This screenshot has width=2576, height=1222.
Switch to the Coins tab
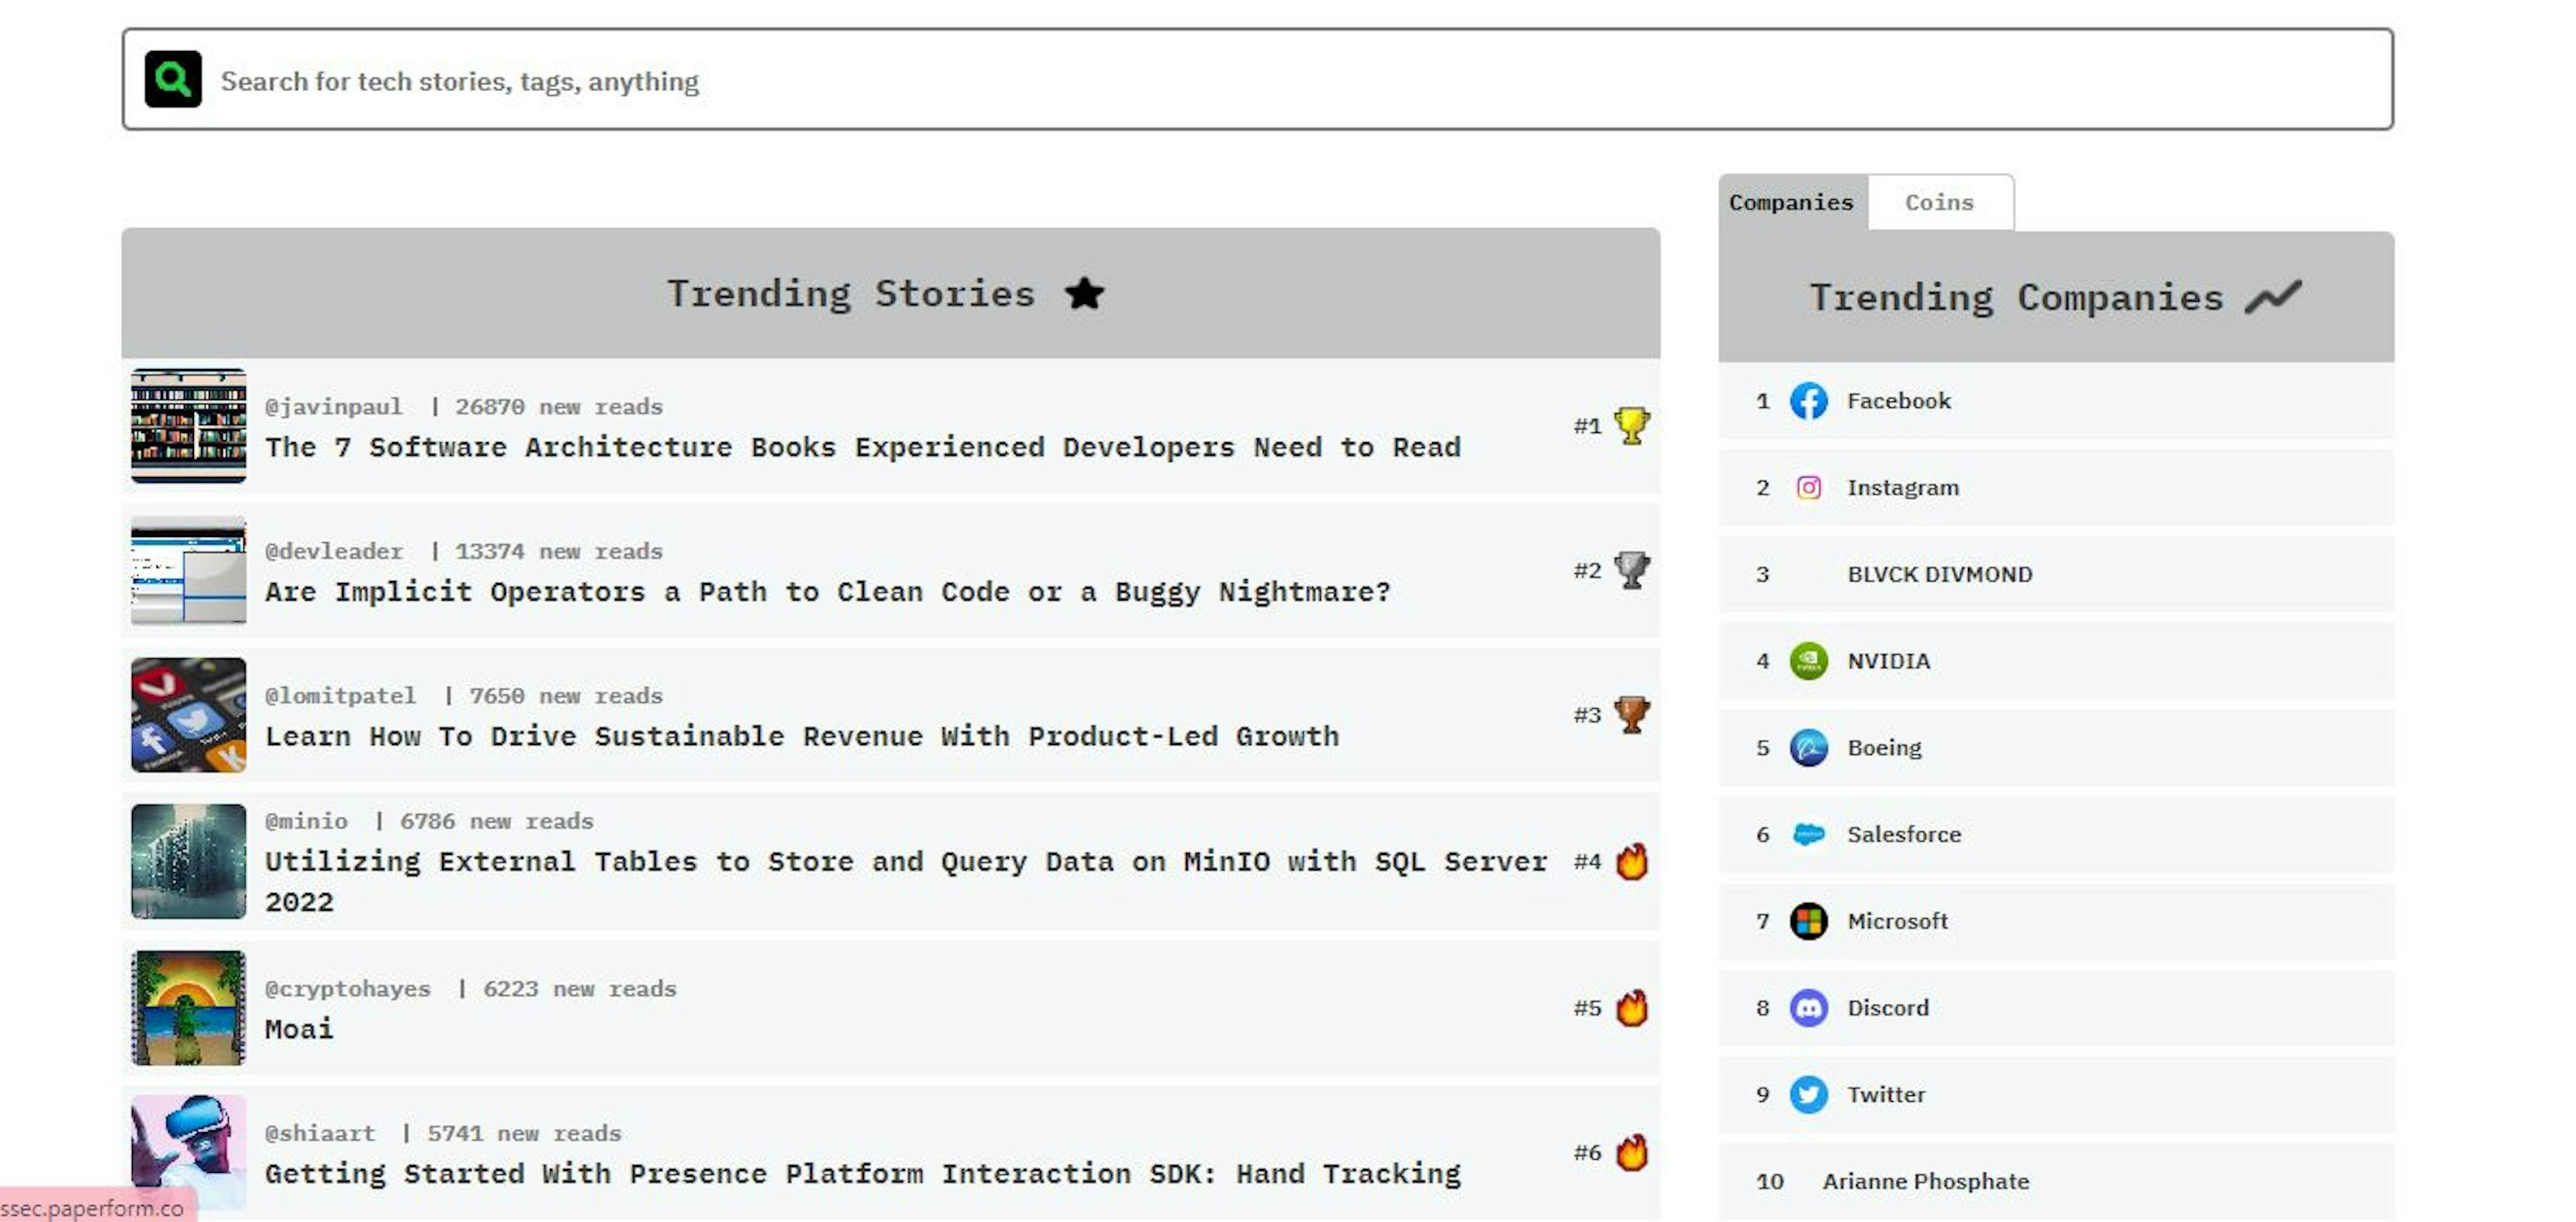click(1939, 201)
